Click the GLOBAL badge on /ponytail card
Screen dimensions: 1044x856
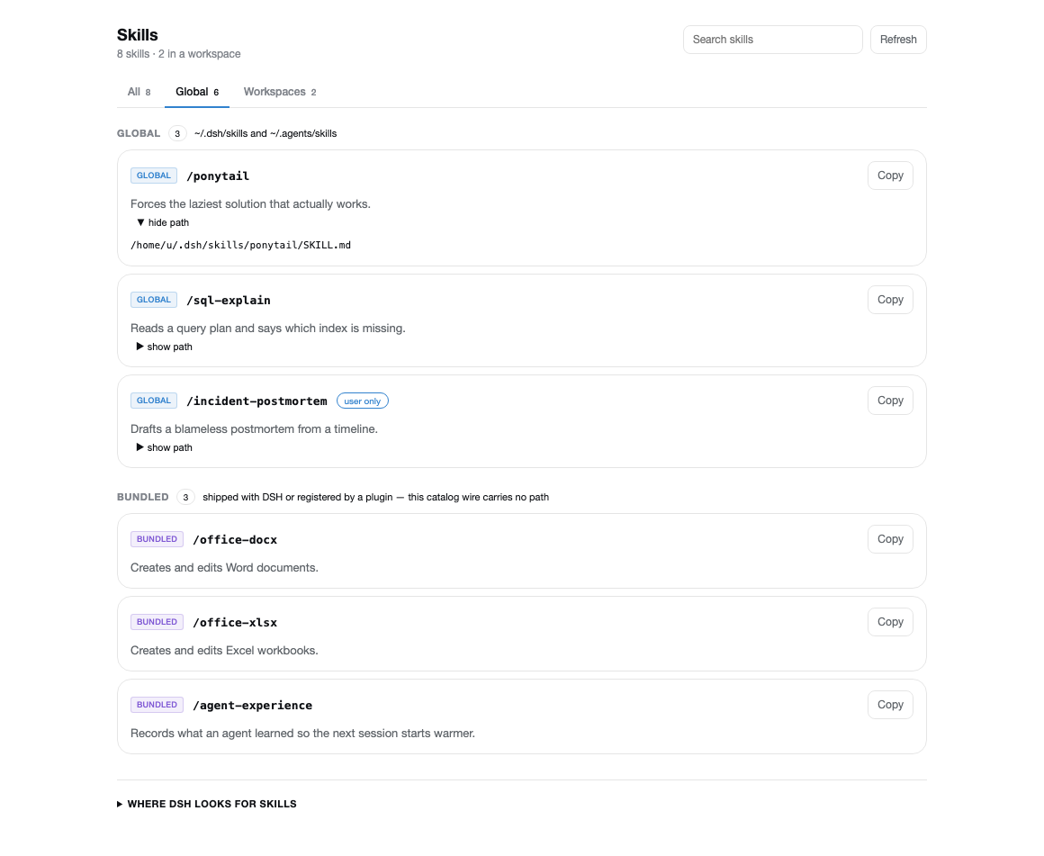point(154,176)
